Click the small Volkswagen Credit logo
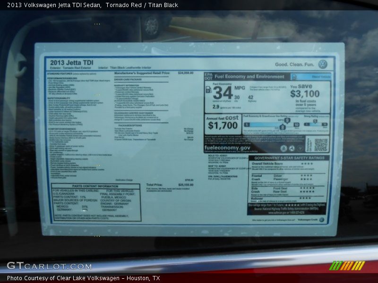The height and width of the screenshot is (283, 378). 322,219
